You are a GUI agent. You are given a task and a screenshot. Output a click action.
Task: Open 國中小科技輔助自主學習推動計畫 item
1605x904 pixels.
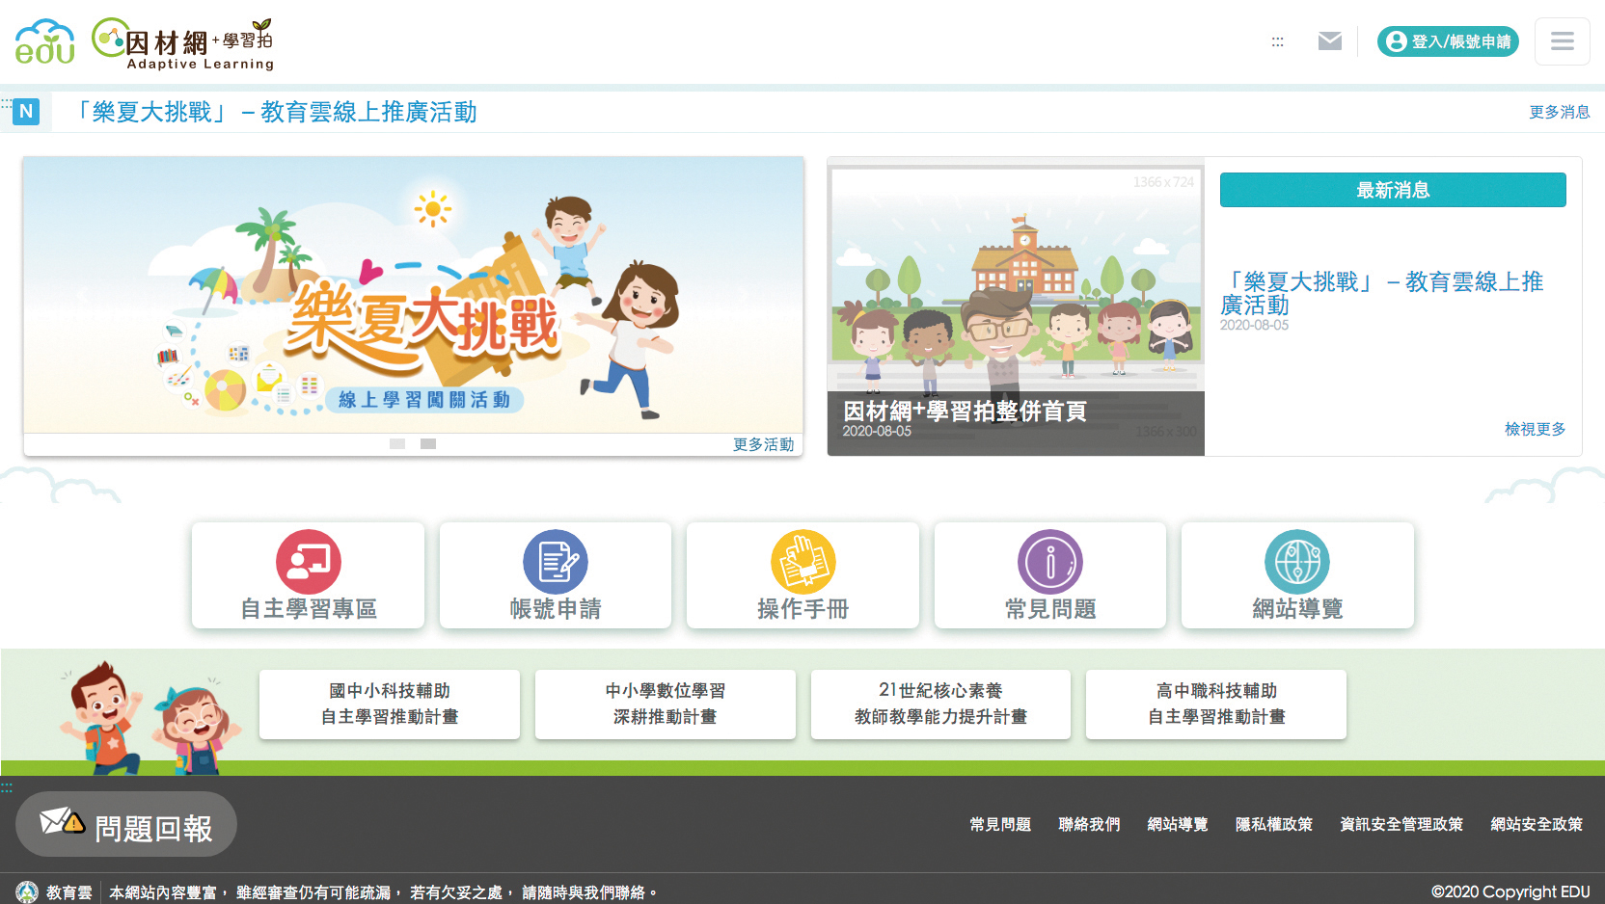pos(390,705)
